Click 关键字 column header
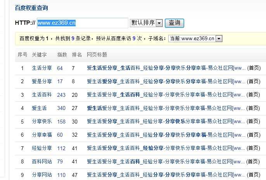Viewport: 266px width, 180px height. point(39,55)
